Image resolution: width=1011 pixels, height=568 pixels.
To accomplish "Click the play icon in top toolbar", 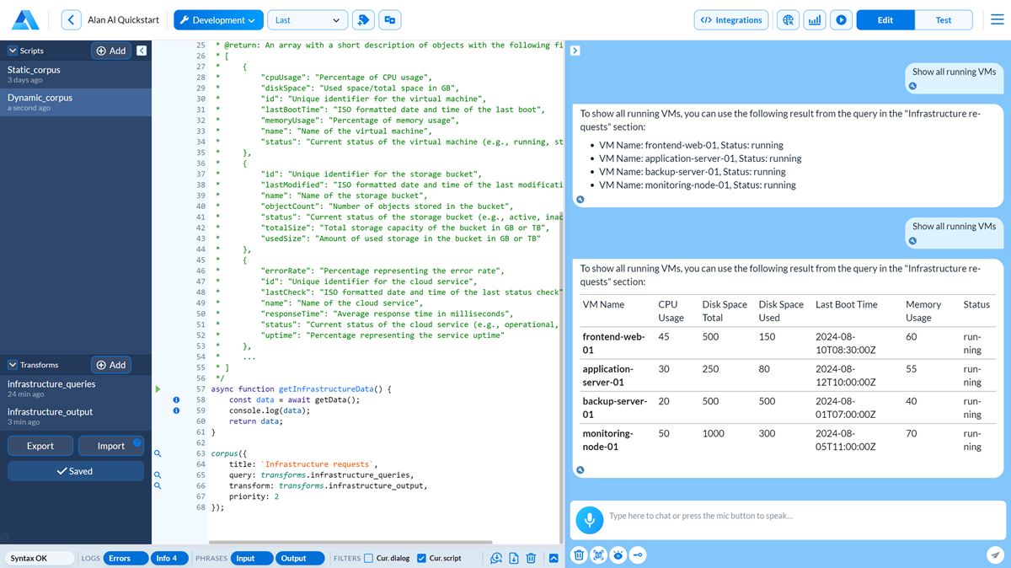I will click(x=840, y=20).
